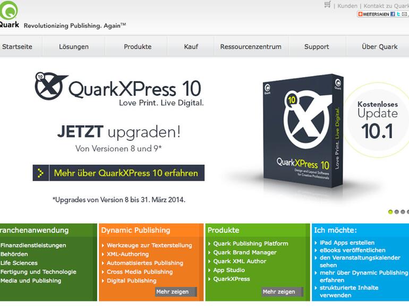
Task: Click the Kostenloses Update 10.1 circle badge
Action: pos(378,120)
